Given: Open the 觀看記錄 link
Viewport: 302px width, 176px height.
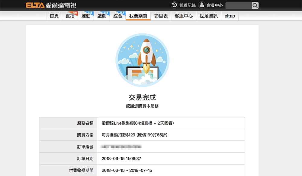Looking at the screenshot, I should coord(188,5).
